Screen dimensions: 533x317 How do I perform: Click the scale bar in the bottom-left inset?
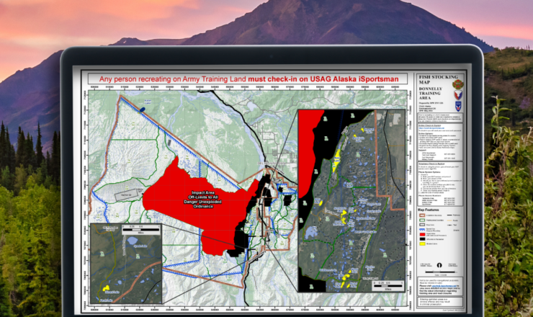(140, 229)
